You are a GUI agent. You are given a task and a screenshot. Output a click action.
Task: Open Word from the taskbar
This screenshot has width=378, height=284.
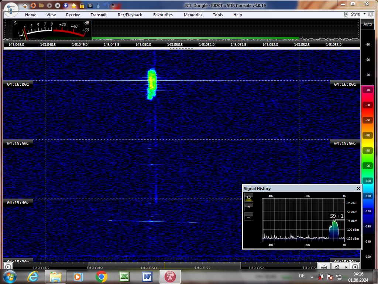coord(147,277)
